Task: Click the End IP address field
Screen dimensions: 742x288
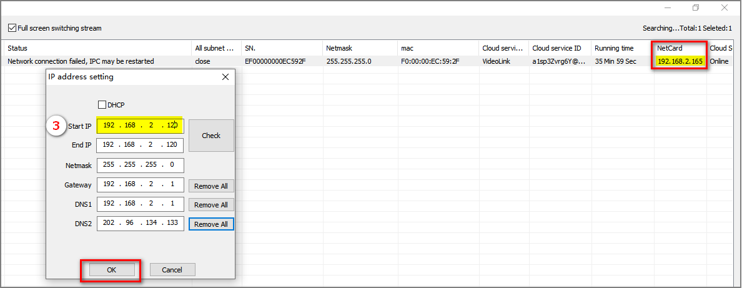Action: (141, 146)
